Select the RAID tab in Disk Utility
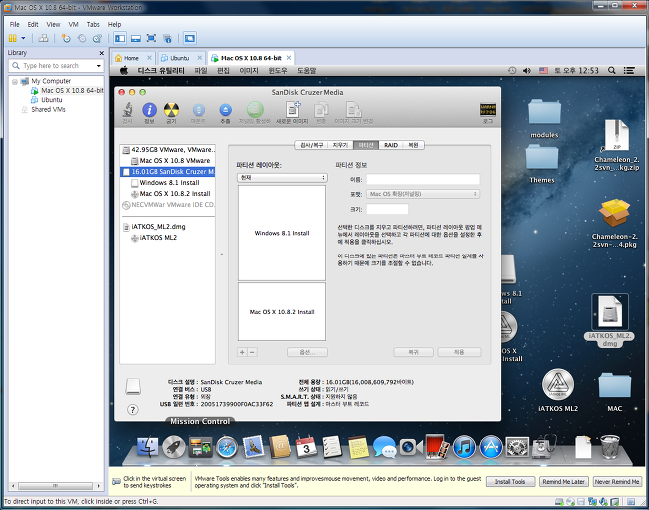Screen dimensions: 649x510 pyautogui.click(x=391, y=145)
